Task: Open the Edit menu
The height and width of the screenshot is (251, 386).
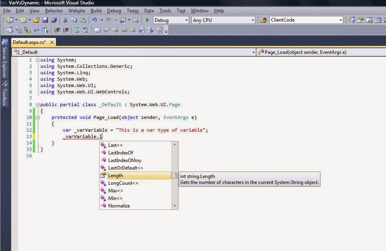Action: tap(20, 11)
